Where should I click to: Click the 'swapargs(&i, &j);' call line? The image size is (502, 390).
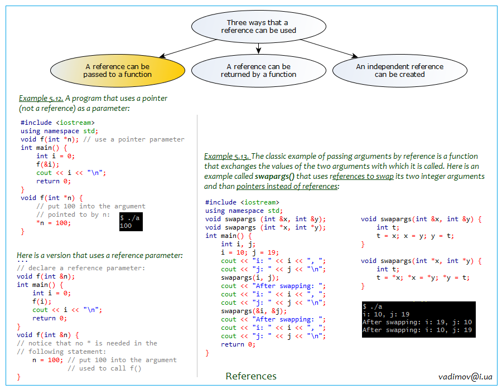click(254, 311)
